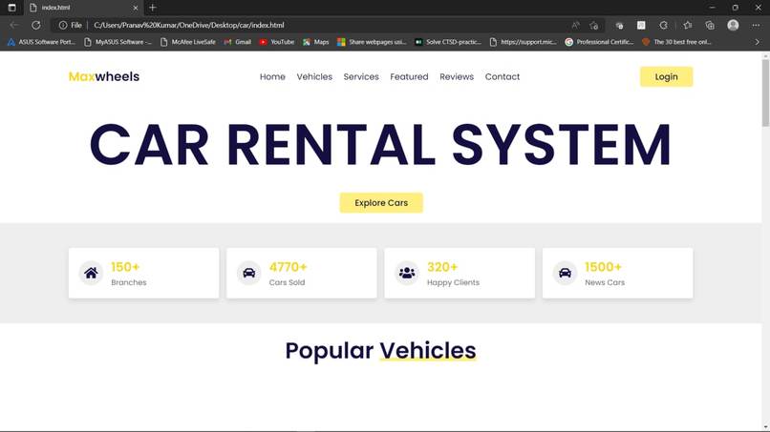Image resolution: width=770 pixels, height=432 pixels.
Task: Open the Reviews nav link
Action: (x=457, y=76)
